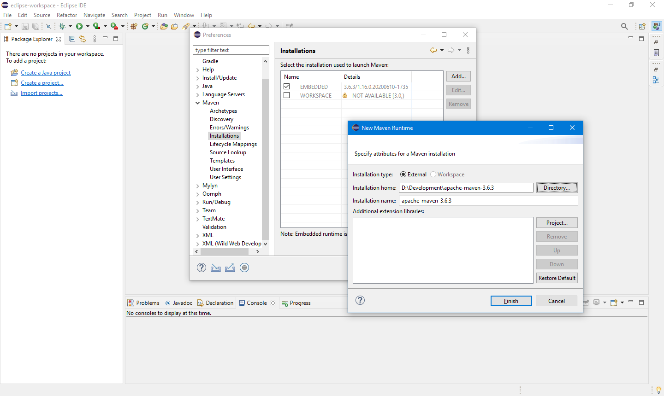Click the Open Perspective icon
Screen dimensions: 664x396
(x=642, y=26)
